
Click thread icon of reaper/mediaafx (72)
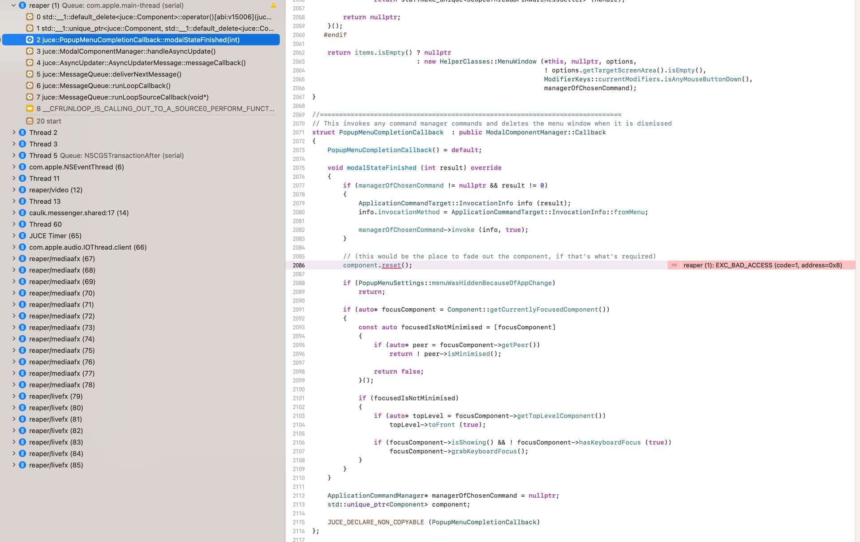22,316
